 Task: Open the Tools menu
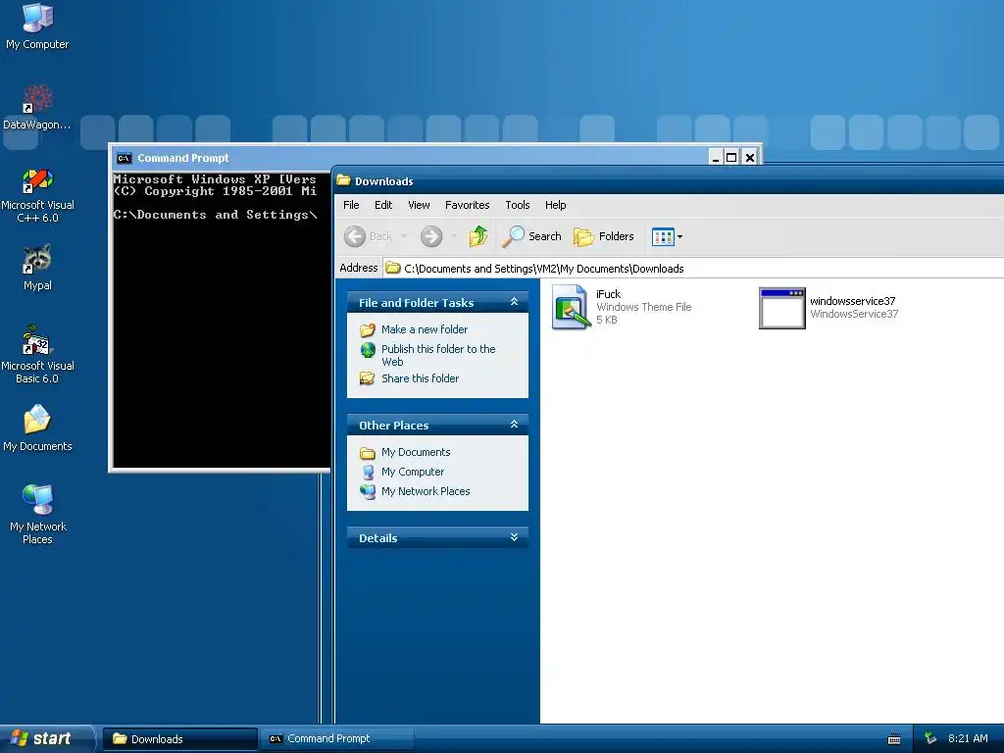click(x=518, y=205)
